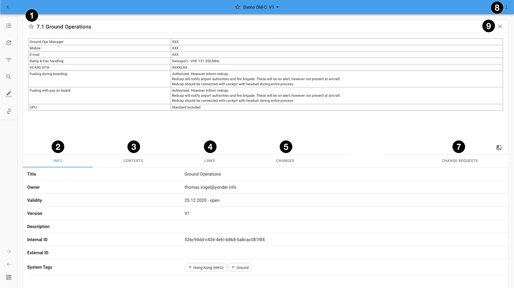
Task: Select the edit pencil icon in sidebar
Action: point(9,94)
